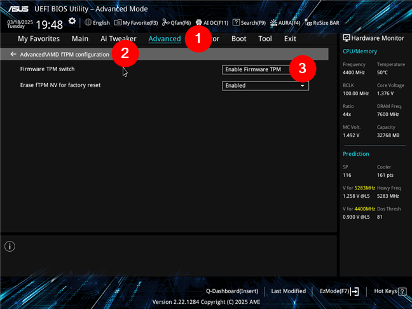Click the 4400 MHz frequency value
The width and height of the screenshot is (412, 309).
tap(354, 72)
